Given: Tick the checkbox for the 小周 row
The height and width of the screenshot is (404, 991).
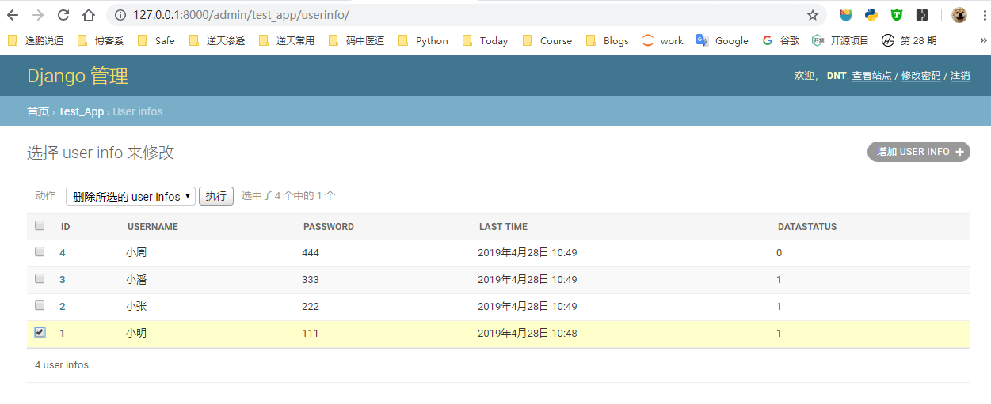Looking at the screenshot, I should [40, 252].
